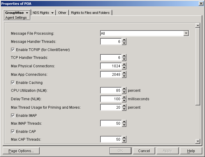Increase Max App Connections with up arrow
This screenshot has height=157, width=205.
point(124,73)
